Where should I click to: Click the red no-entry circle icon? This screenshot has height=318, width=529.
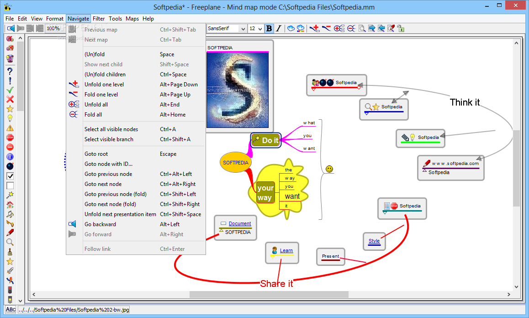tap(10, 147)
